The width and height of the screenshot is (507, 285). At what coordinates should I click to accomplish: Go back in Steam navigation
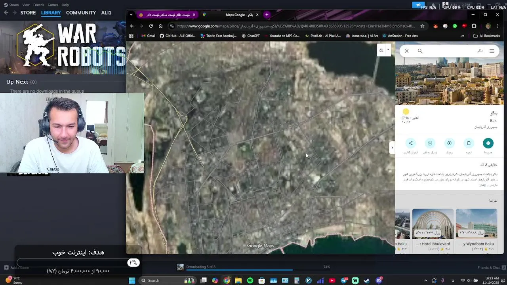click(x=6, y=13)
